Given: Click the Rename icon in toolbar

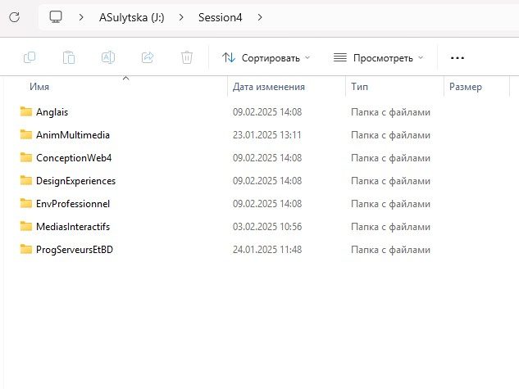Looking at the screenshot, I should [108, 57].
